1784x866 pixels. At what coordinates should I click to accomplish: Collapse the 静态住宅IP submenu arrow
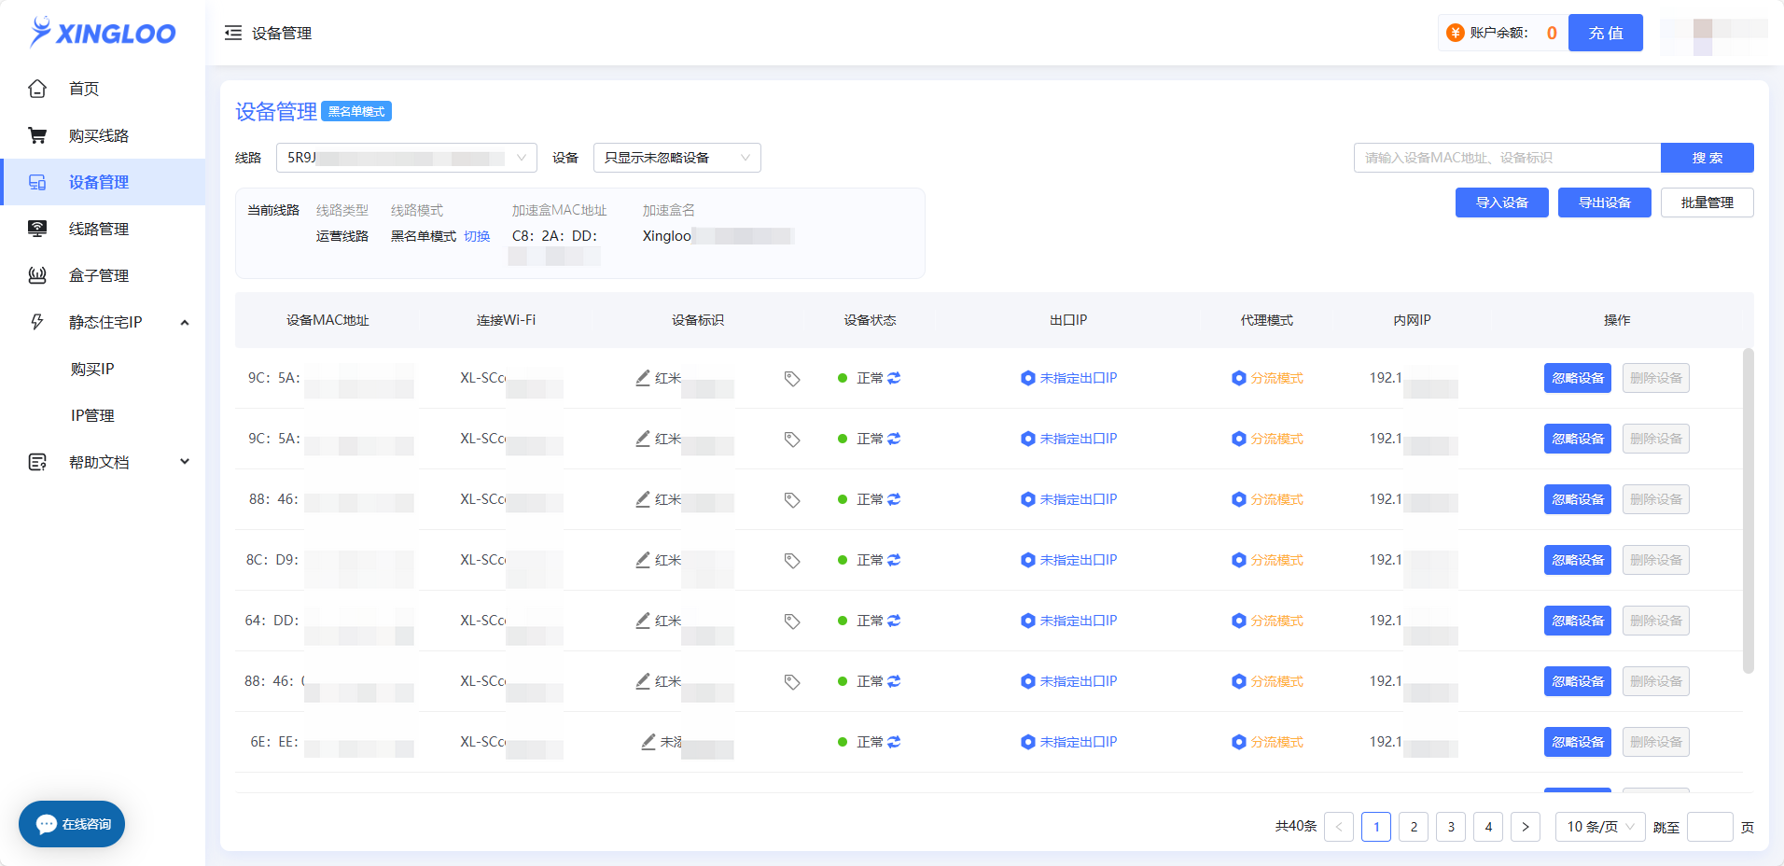(185, 322)
